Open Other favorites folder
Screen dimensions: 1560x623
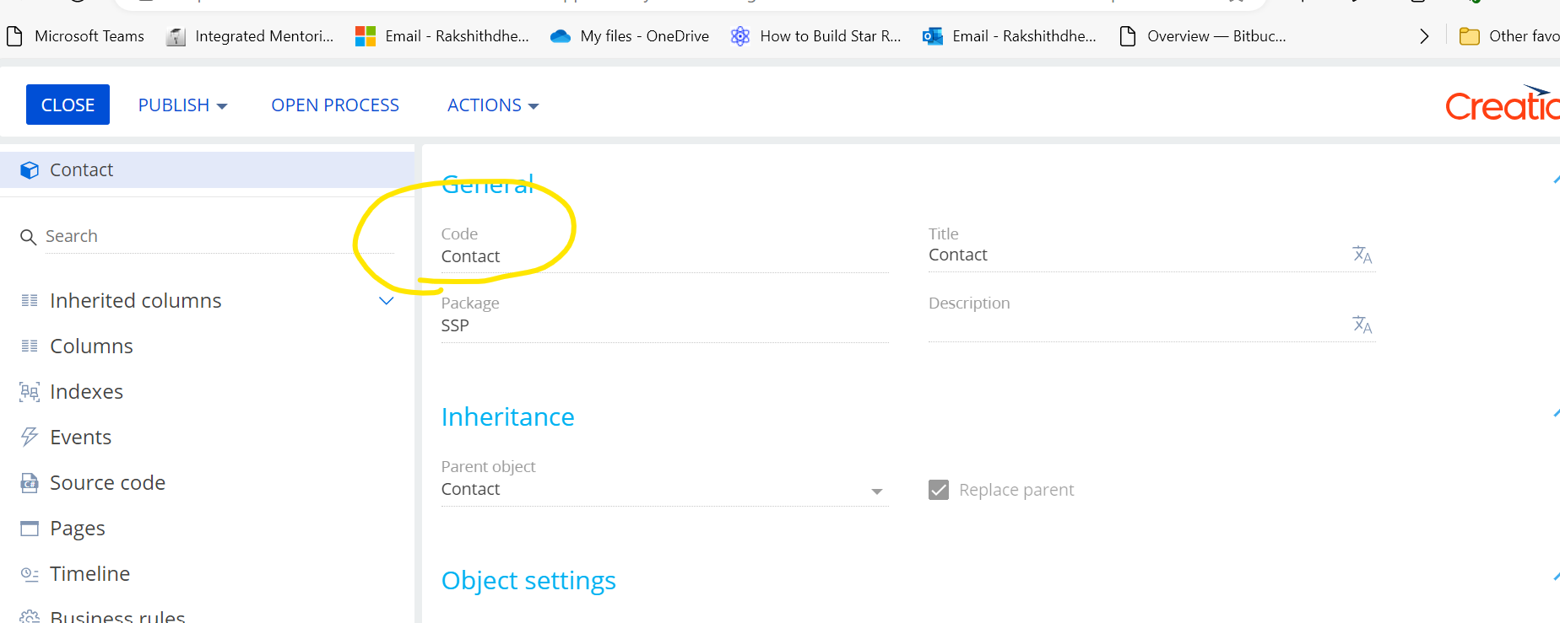click(x=1509, y=36)
